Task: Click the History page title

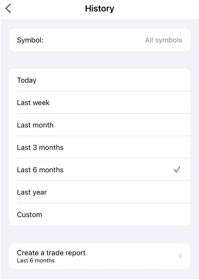Action: pos(99,8)
